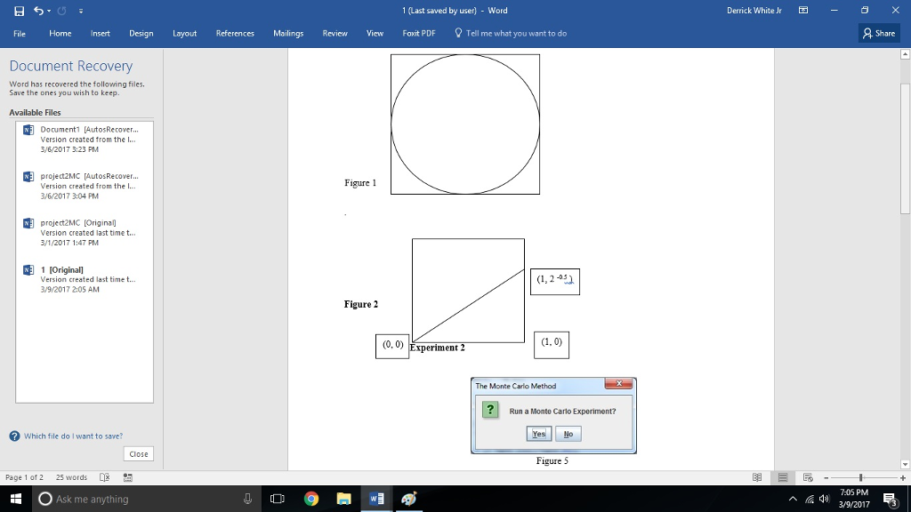Screen dimensions: 911x512
Task: Open Ribbon Display Options
Action: point(803,11)
